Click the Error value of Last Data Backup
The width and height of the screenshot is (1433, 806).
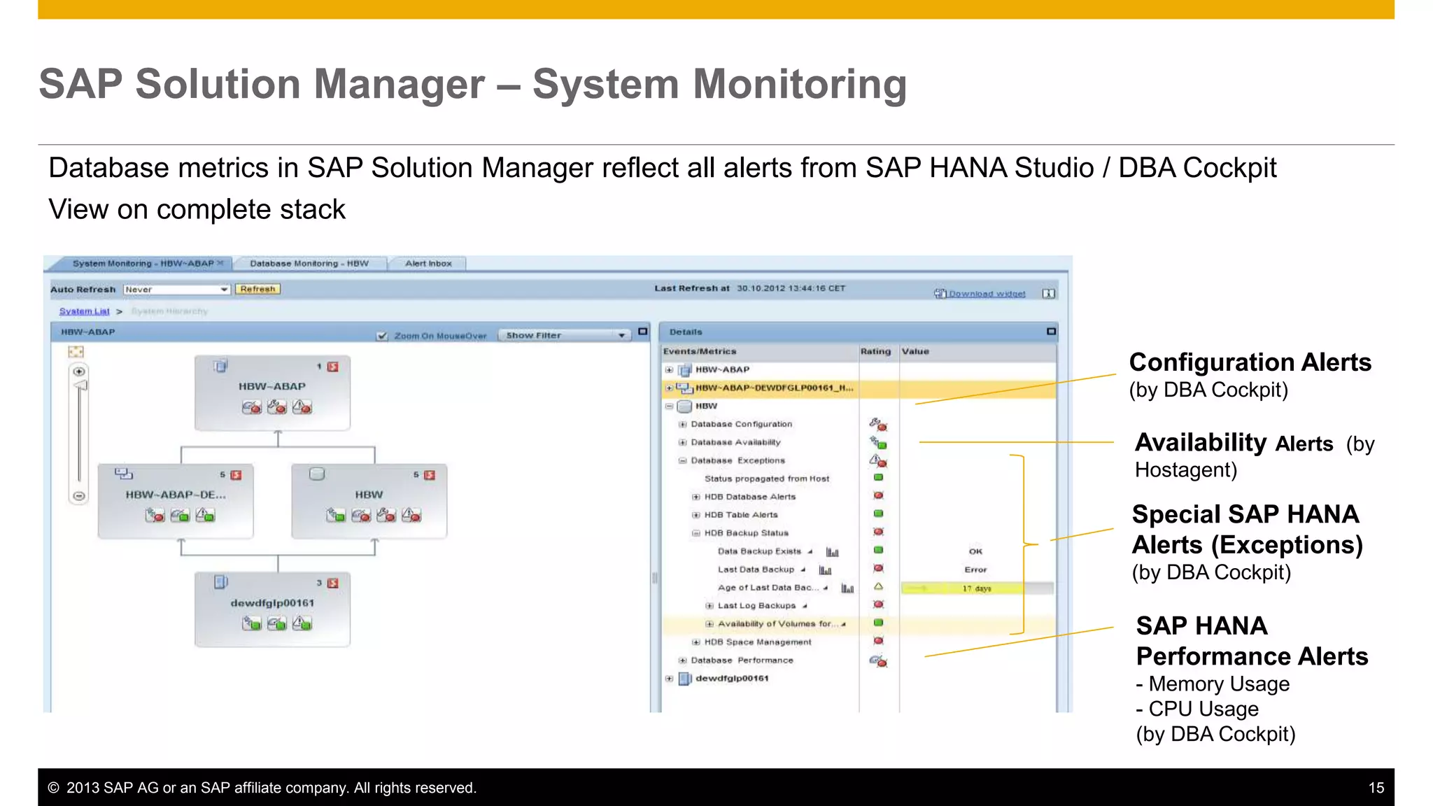point(975,570)
